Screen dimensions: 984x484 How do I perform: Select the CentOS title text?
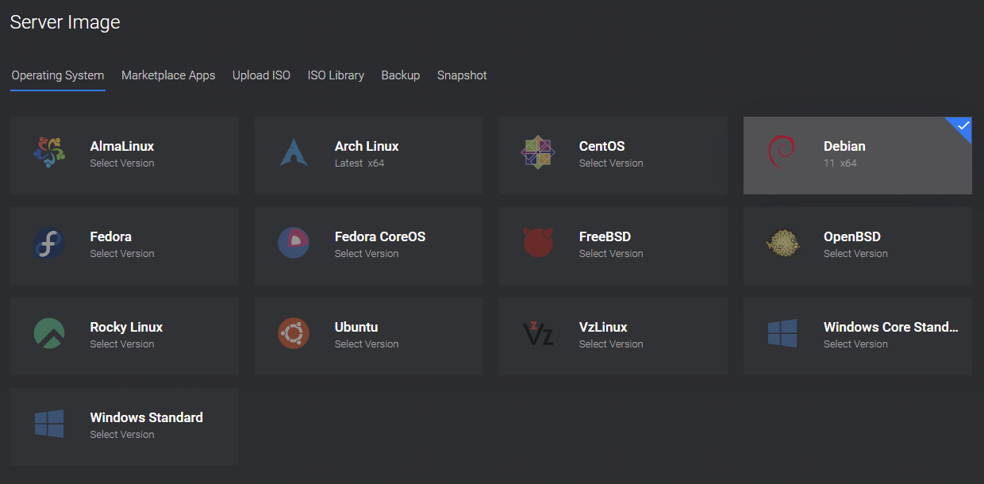602,146
